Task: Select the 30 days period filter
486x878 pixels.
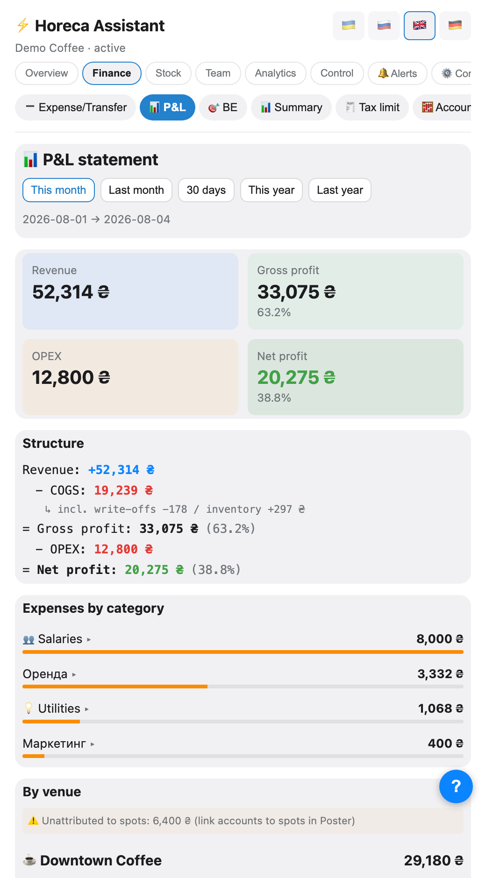Action: (206, 190)
